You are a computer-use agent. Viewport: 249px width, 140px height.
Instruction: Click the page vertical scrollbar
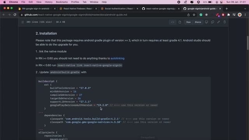click(x=247, y=43)
